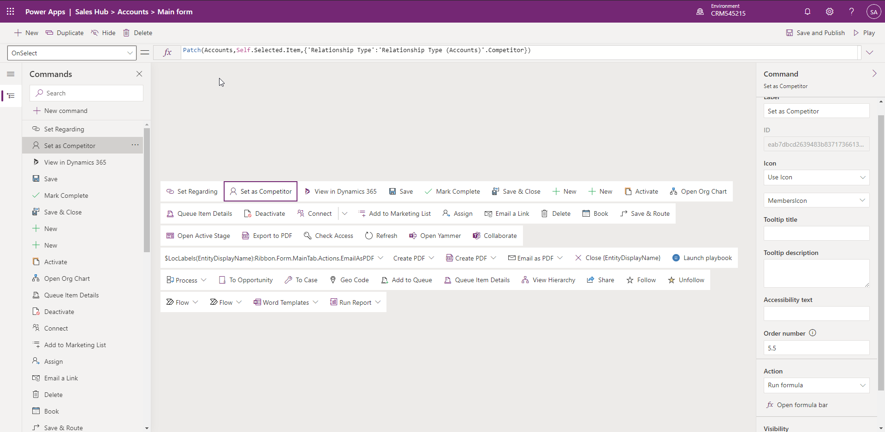The image size is (885, 432).
Task: Click the Tooltip title input
Action: 816,233
